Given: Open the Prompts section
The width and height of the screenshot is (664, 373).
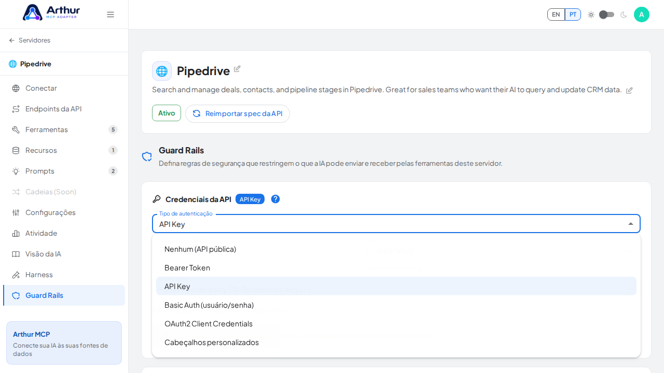Looking at the screenshot, I should coord(64,171).
